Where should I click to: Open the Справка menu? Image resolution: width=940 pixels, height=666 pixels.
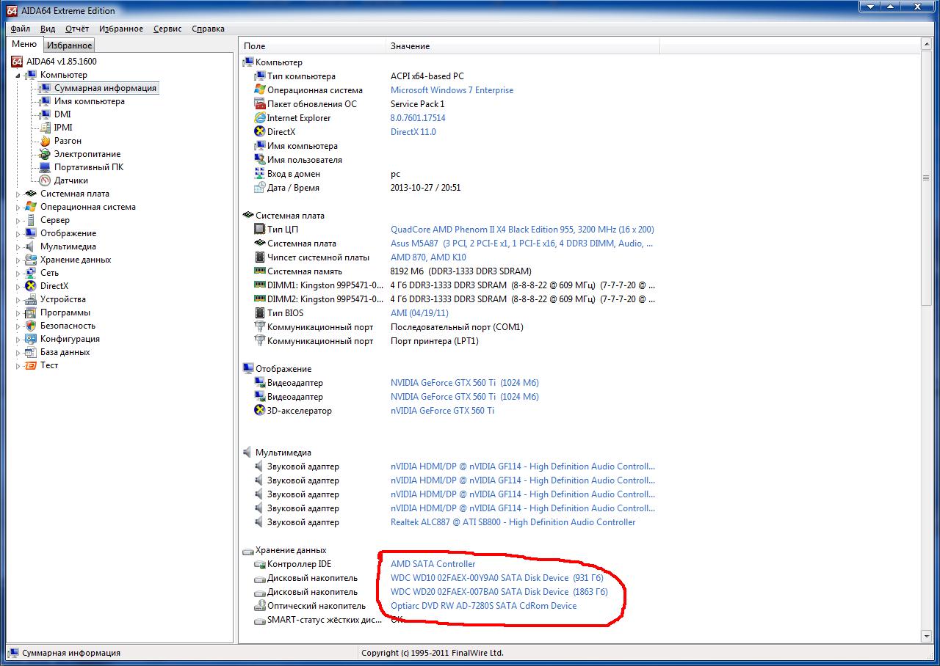208,29
